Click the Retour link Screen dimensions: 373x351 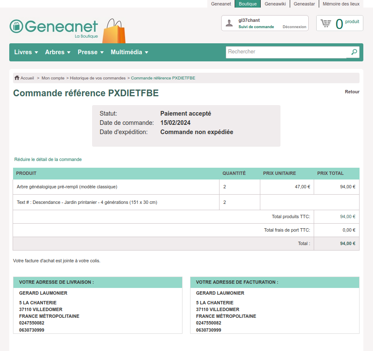(x=352, y=92)
